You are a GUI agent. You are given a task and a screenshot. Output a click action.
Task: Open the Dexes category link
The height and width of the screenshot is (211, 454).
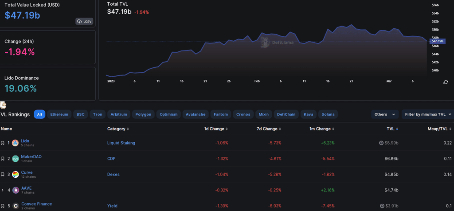tap(113, 175)
